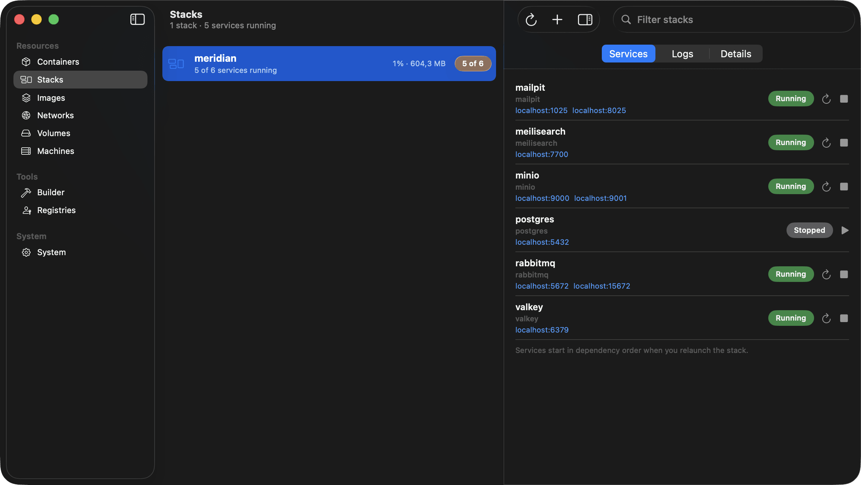The width and height of the screenshot is (861, 485).
Task: Switch to the Logs tab
Action: pos(682,54)
